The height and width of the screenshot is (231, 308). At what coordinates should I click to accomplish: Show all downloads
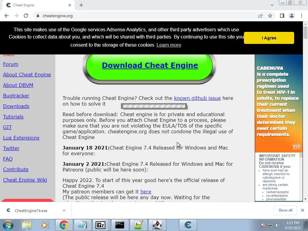285,210
